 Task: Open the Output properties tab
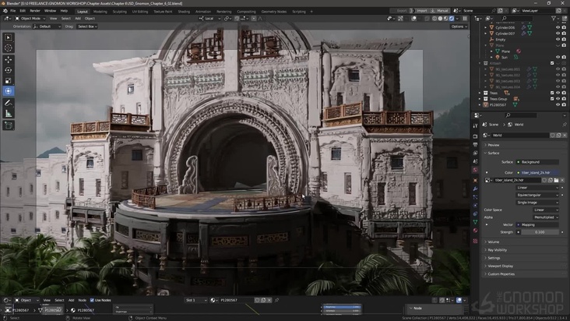coord(475,145)
